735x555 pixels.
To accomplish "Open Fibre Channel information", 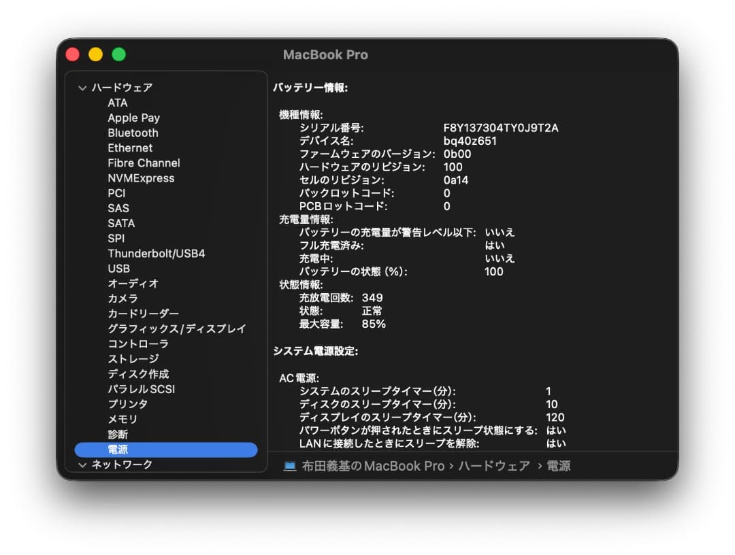I will pyautogui.click(x=144, y=163).
